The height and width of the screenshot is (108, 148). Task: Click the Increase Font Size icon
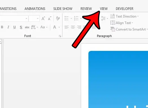coord(43,18)
